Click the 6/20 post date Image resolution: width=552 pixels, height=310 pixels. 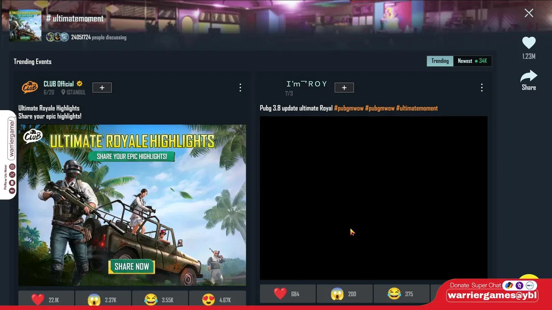click(x=49, y=92)
